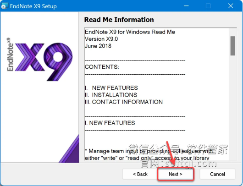Viewport: 243px width, 186px height.
Task: Click the EndNote X9 logo graphic
Action: (x=39, y=60)
